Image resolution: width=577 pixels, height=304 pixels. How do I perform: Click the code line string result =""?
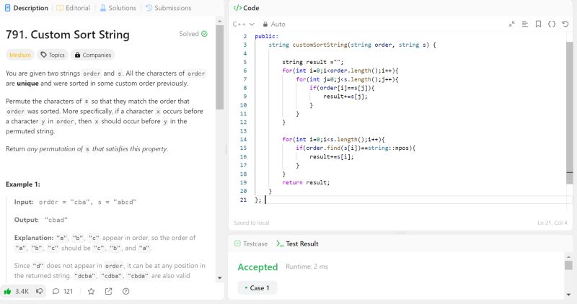[312, 62]
